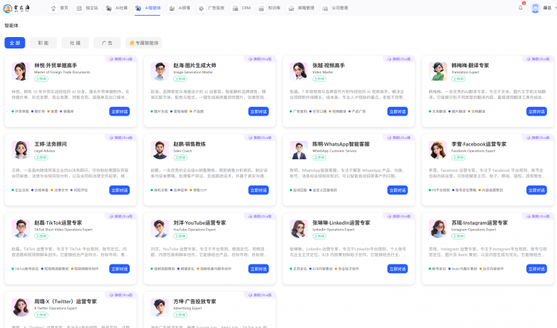
Task: Click the 首页 home icon in top navigation
Action: [53, 8]
